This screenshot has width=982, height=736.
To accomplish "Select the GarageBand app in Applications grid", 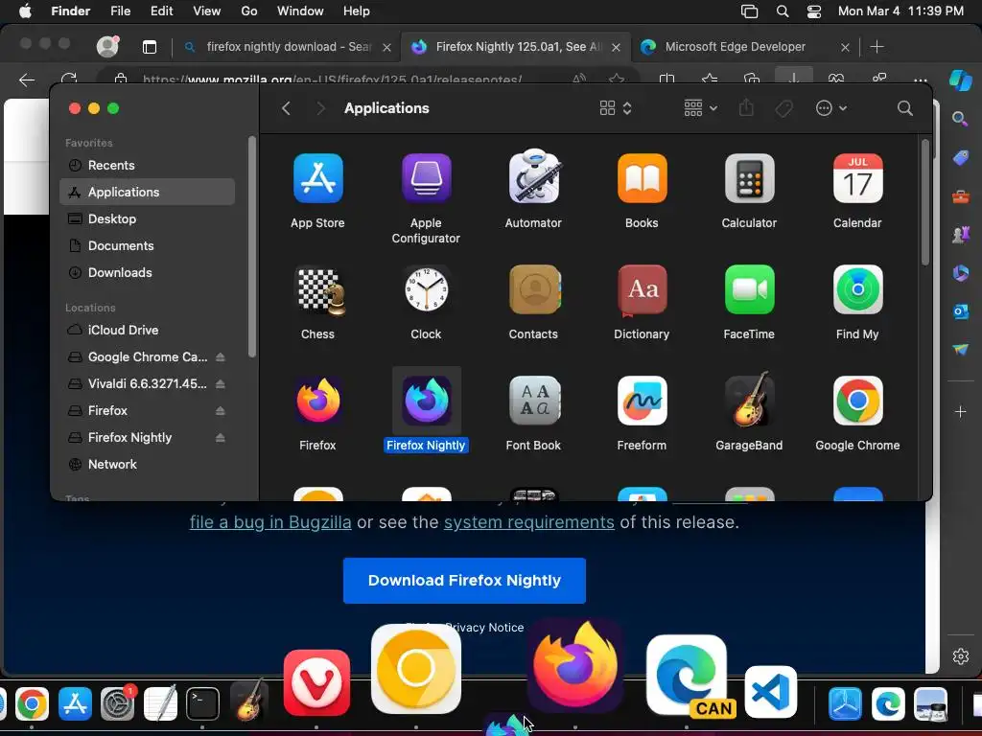I will 750,400.
